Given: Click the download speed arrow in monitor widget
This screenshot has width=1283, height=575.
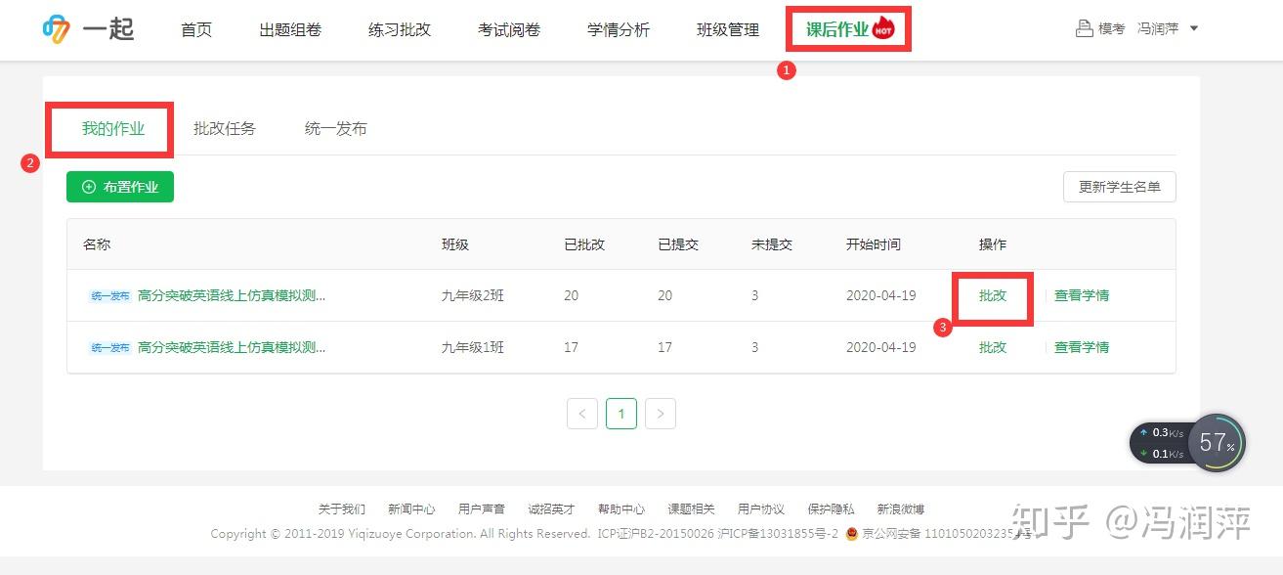Looking at the screenshot, I should [1144, 453].
